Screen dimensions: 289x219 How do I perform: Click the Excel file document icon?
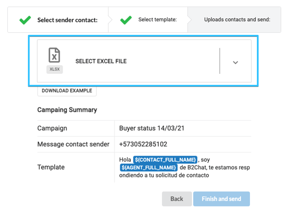tap(54, 55)
